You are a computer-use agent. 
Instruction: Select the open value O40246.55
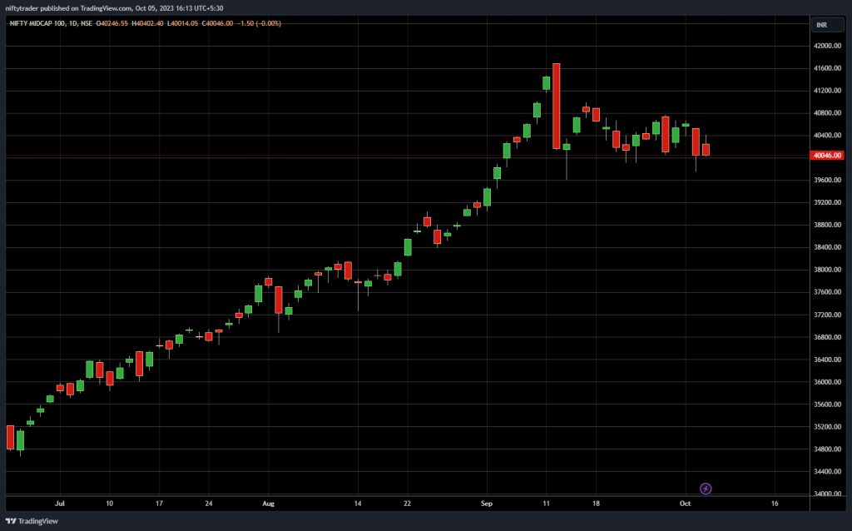coord(112,23)
